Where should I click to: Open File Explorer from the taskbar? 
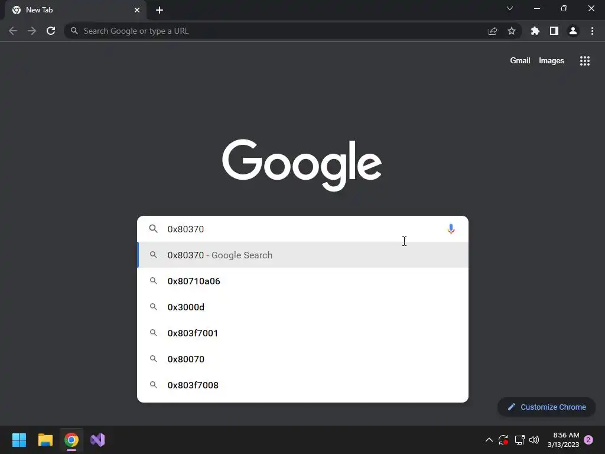click(45, 440)
